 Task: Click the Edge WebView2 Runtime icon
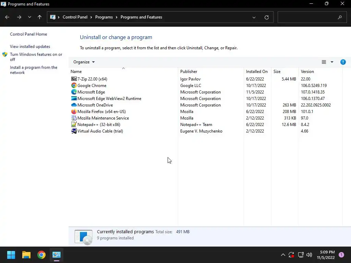coord(74,98)
